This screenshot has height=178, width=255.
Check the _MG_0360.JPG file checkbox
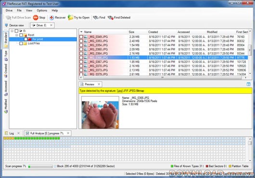81,49
